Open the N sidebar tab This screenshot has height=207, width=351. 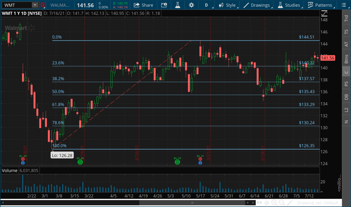pos(346,122)
